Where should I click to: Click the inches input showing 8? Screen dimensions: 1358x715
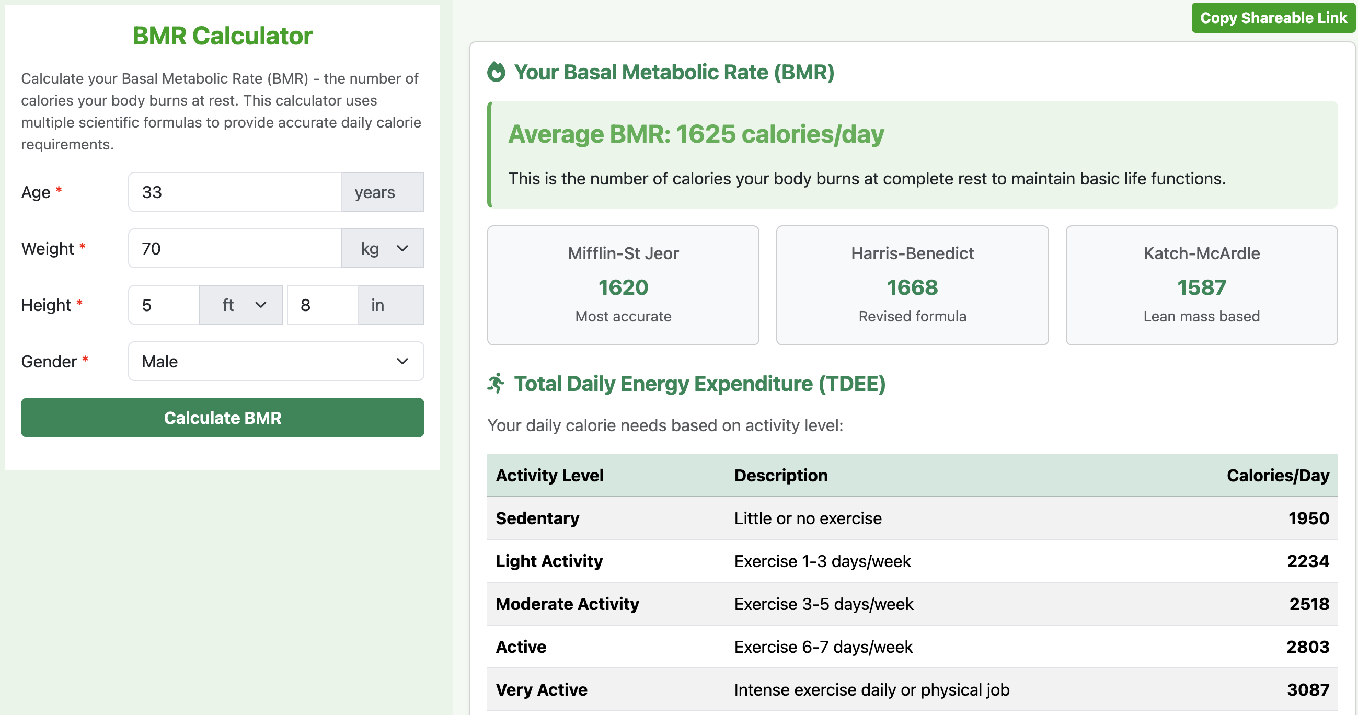pos(322,304)
